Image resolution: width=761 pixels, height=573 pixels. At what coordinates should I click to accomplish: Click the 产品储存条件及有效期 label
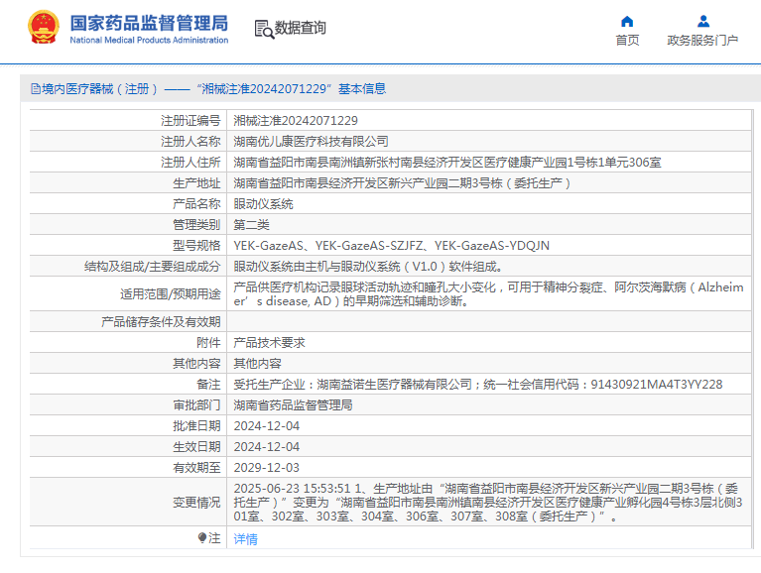[x=161, y=322]
